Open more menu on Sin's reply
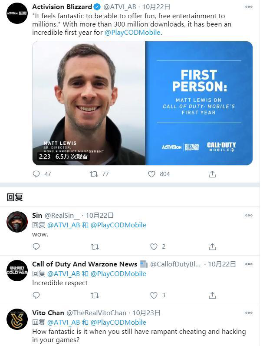This screenshot has height=346, width=263. point(249,215)
